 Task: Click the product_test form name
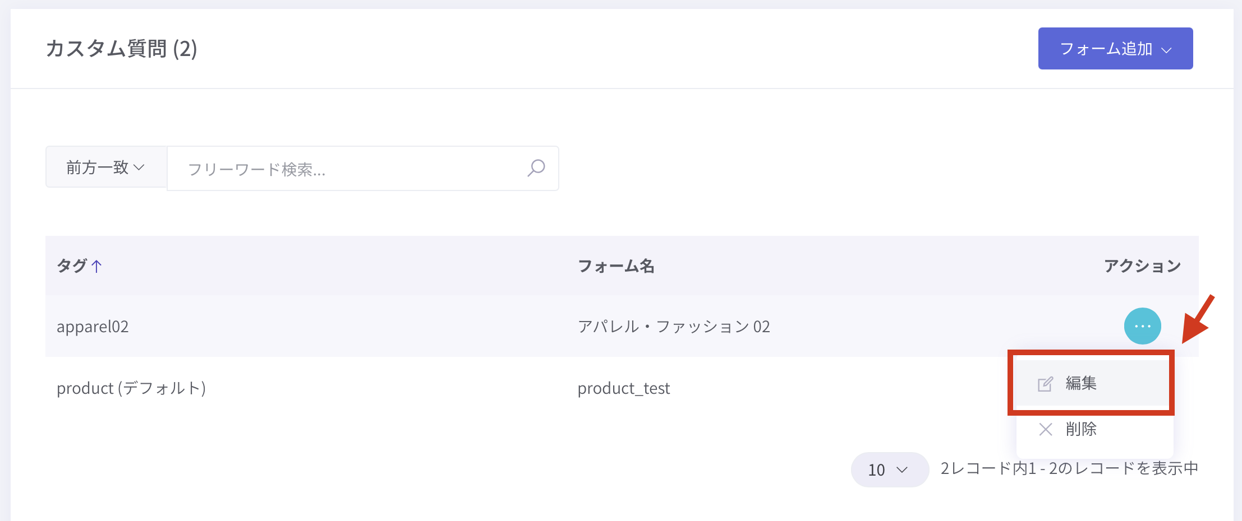[x=624, y=388]
